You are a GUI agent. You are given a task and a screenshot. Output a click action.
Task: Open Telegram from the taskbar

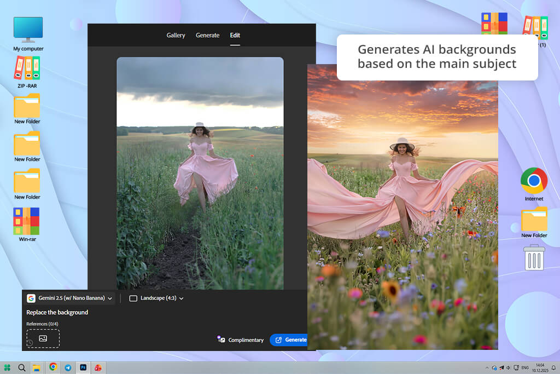[68, 367]
